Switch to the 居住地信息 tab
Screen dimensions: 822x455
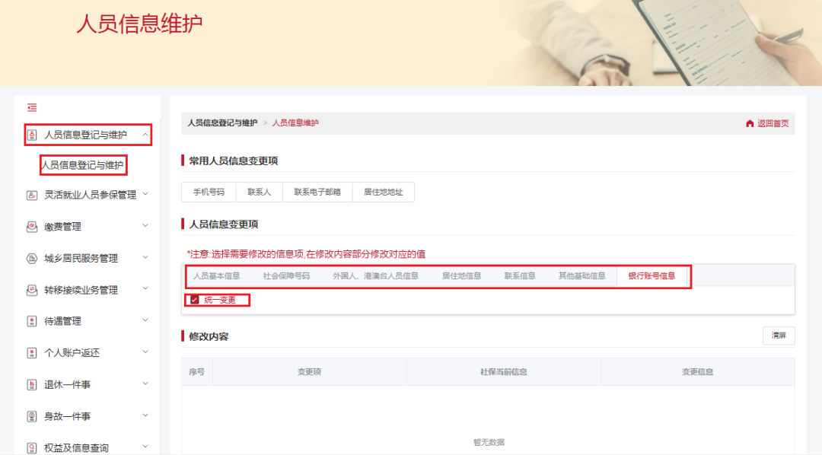point(461,276)
